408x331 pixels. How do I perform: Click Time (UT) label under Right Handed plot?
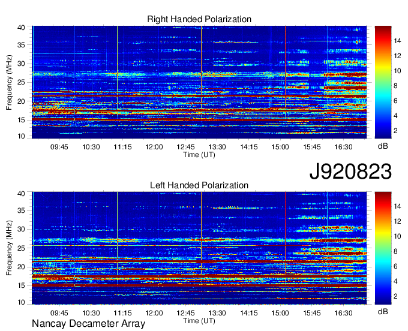pos(199,155)
